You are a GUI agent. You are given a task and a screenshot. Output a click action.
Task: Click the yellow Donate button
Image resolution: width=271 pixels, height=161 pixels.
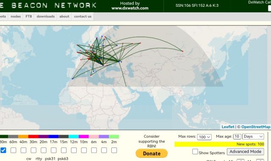click(152, 153)
